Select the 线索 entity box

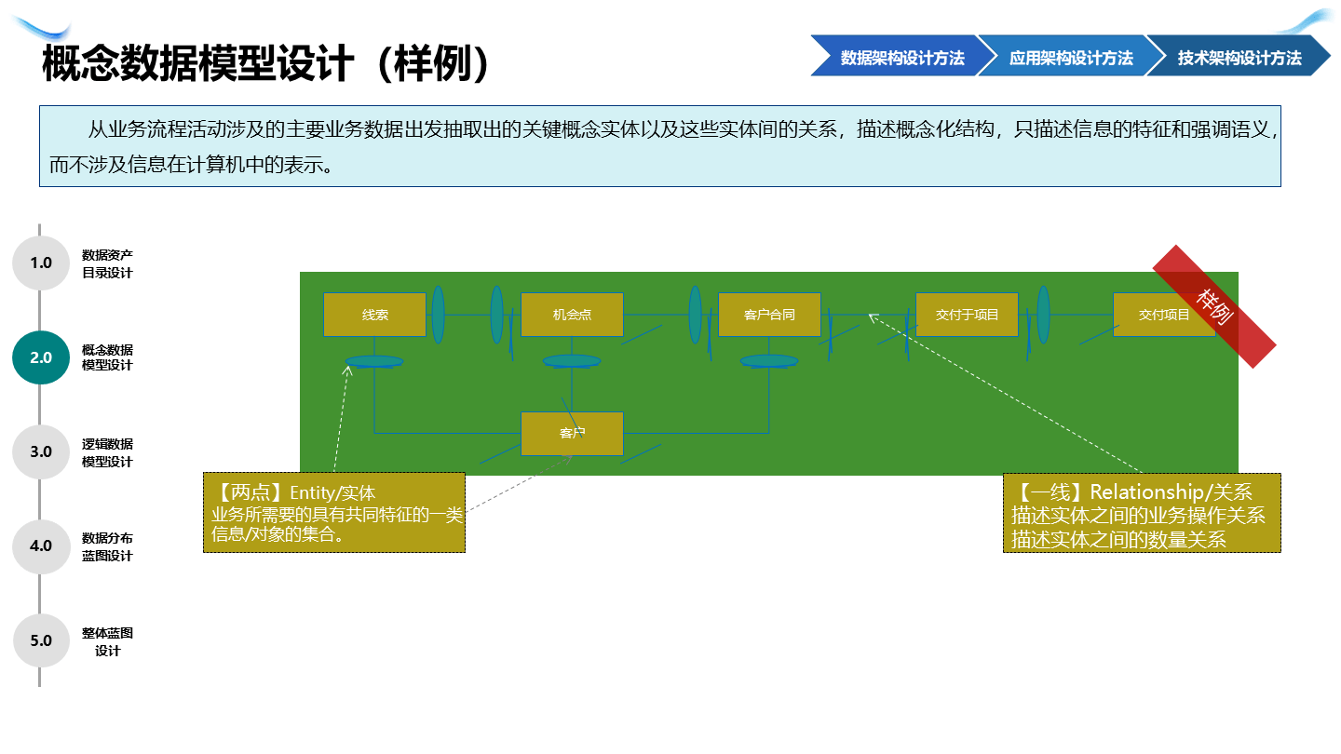click(374, 315)
